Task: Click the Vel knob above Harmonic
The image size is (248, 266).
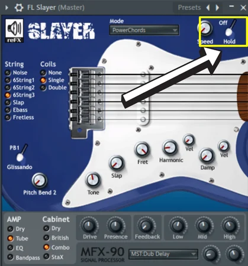Action: click(x=189, y=140)
